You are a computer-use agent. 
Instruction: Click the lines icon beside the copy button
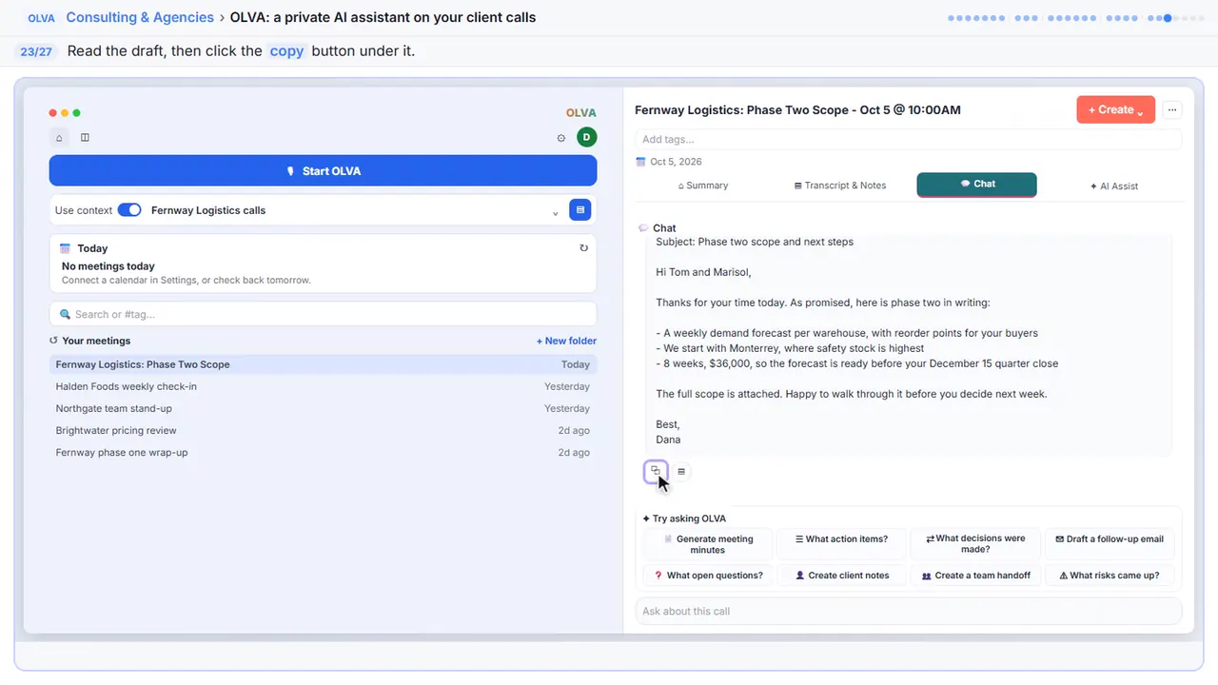coord(681,471)
